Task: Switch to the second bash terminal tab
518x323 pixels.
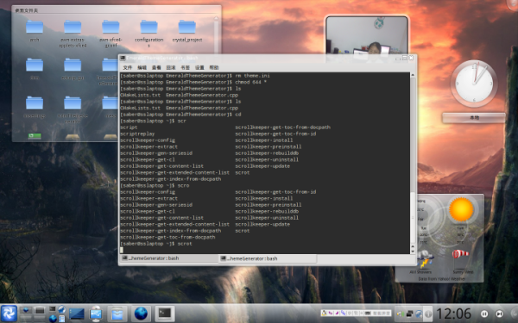Action: tap(268, 258)
